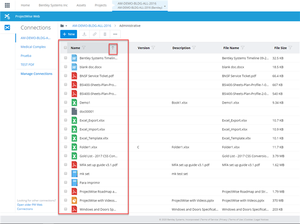
Task: Click the generic file icon of doc00001
Action: pyautogui.click(x=74, y=111)
